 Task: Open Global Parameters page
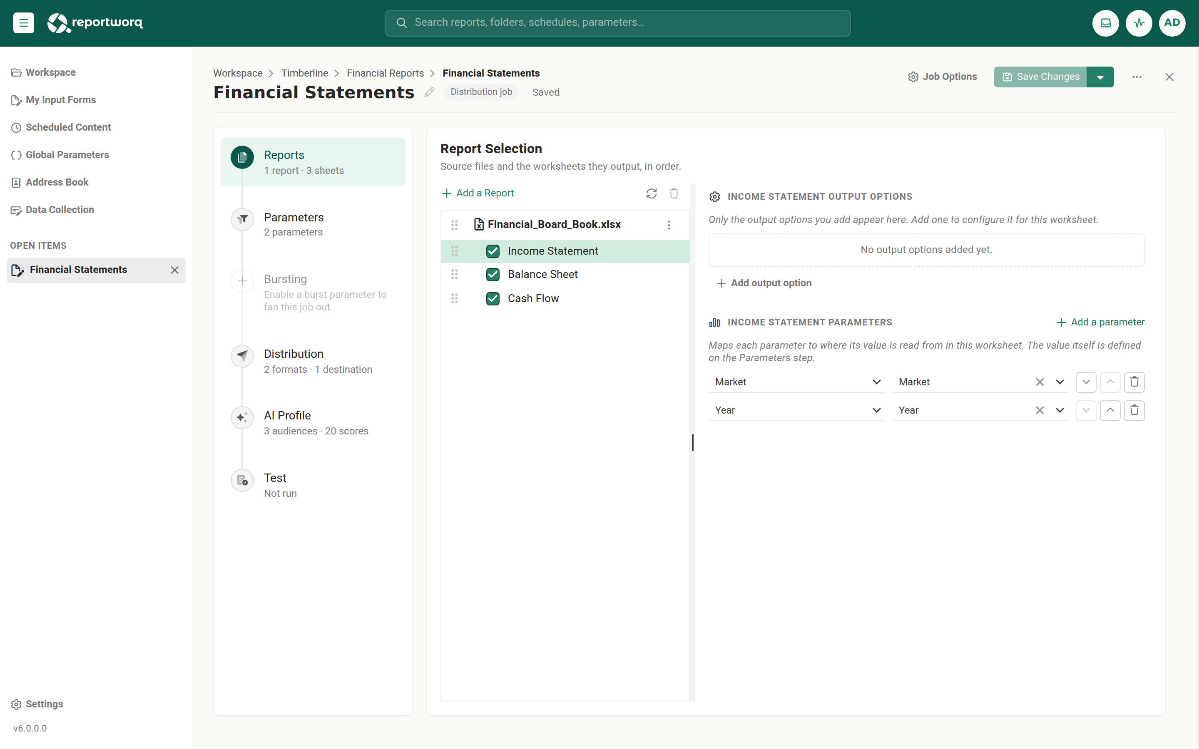pyautogui.click(x=60, y=155)
